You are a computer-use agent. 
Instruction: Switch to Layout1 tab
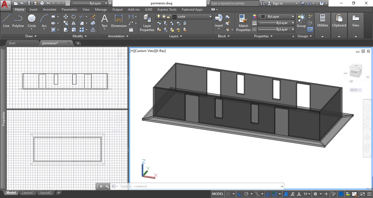[28, 193]
